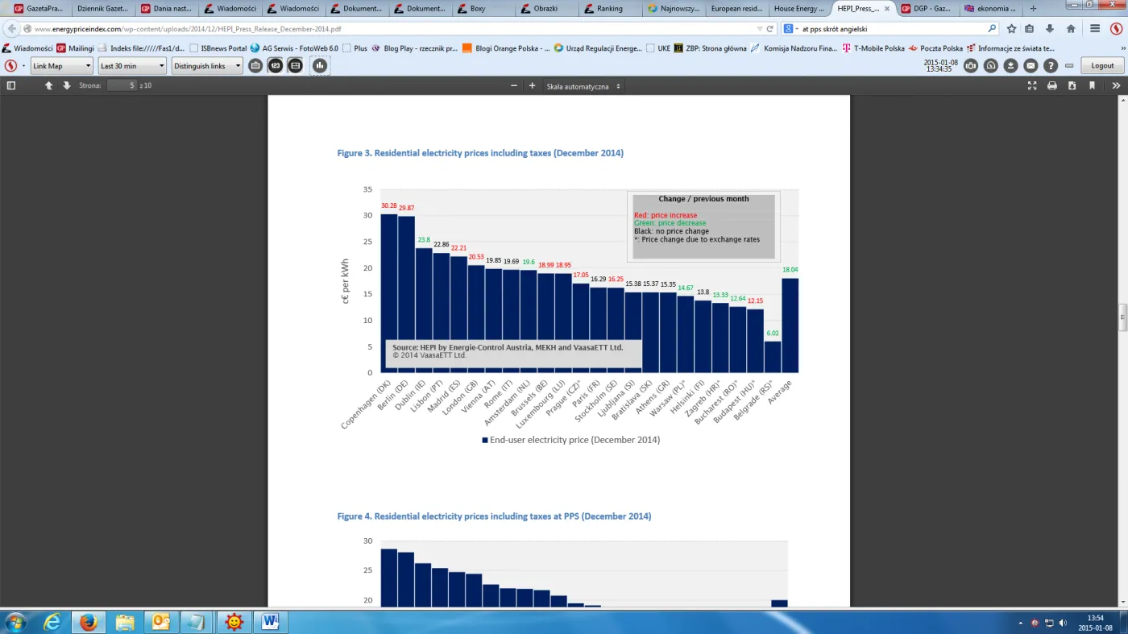Switch PDF to presentation fullscreen mode
The height and width of the screenshot is (634, 1128).
point(1031,85)
